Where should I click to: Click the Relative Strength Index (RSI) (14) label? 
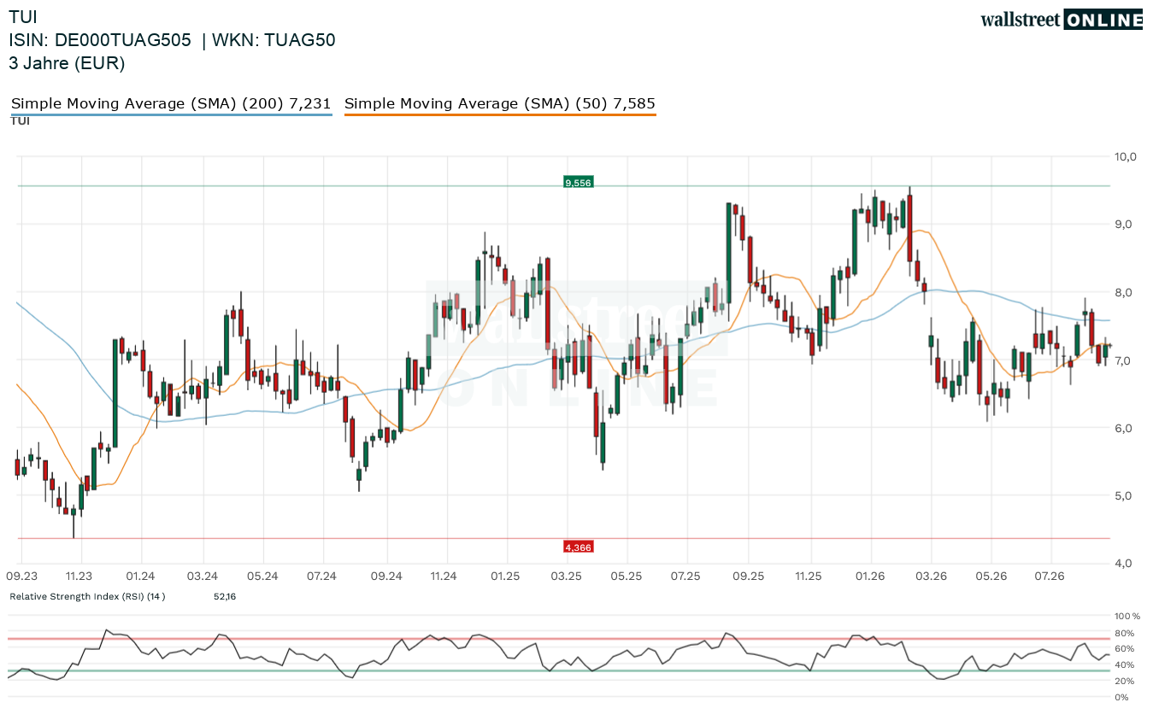pyautogui.click(x=87, y=596)
